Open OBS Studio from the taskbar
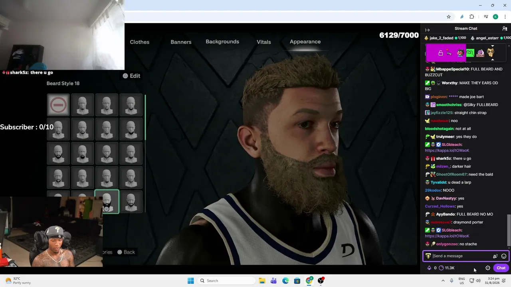The width and height of the screenshot is (511, 287). pos(321,281)
